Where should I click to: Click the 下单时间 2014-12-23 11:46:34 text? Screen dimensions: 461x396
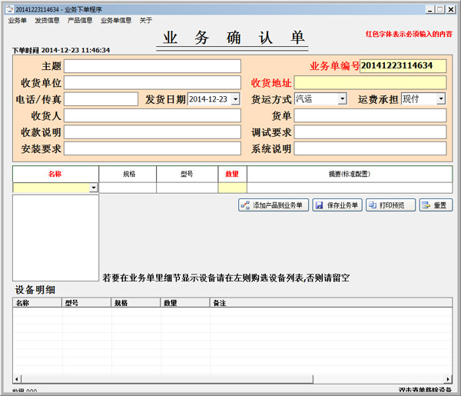(61, 50)
